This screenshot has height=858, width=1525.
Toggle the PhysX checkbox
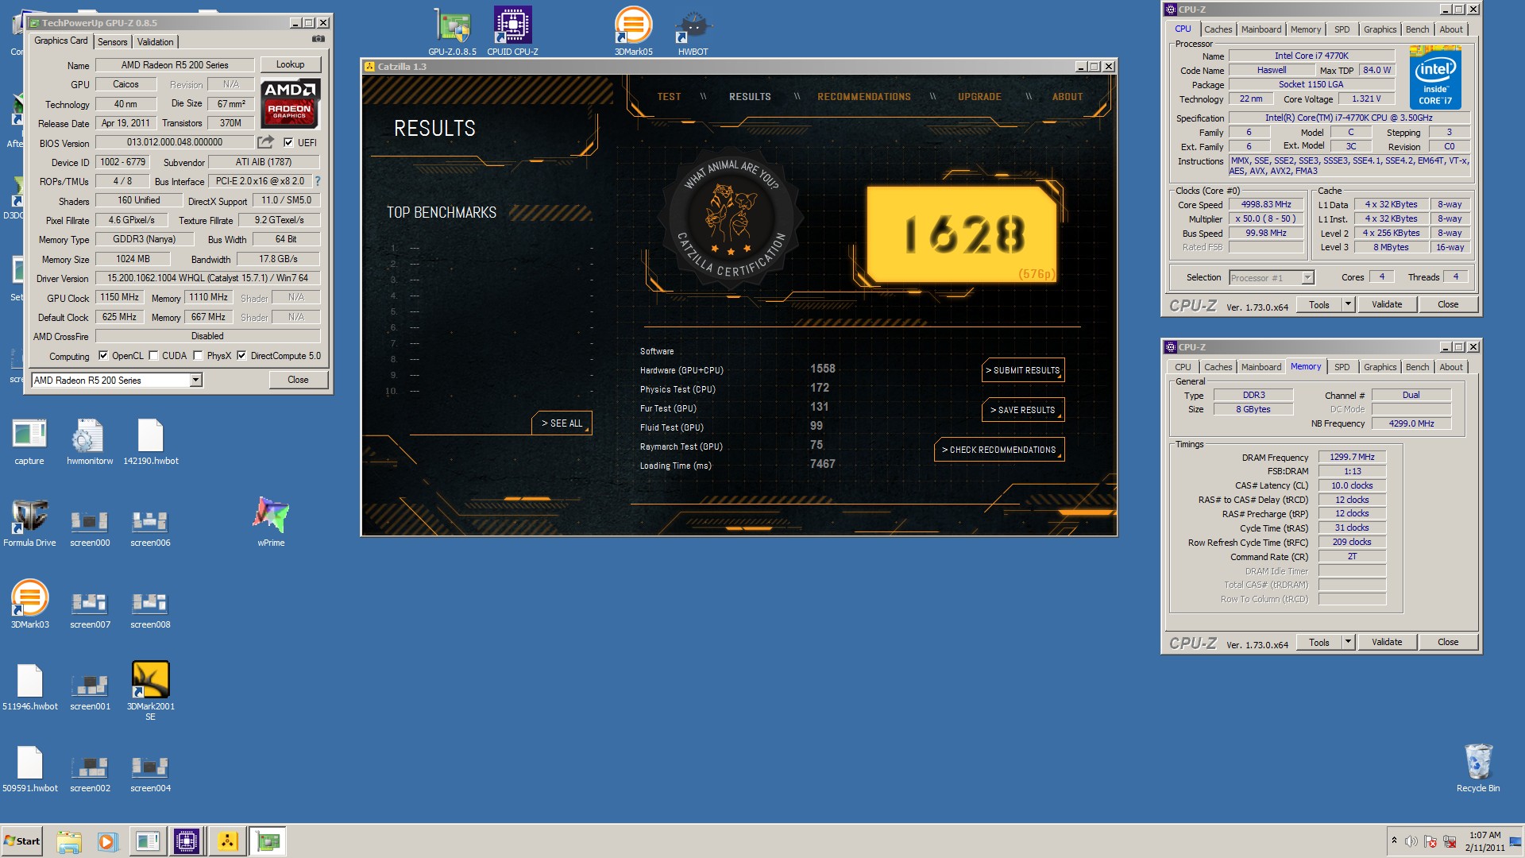coord(199,356)
